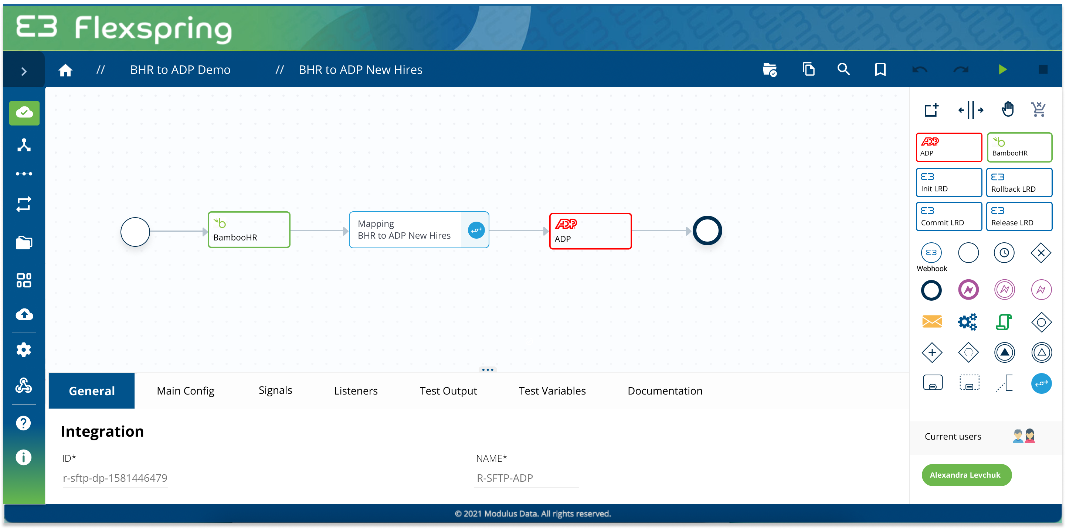Viewport: 1066px width, 529px height.
Task: Switch to Listeners tab
Action: pyautogui.click(x=356, y=391)
